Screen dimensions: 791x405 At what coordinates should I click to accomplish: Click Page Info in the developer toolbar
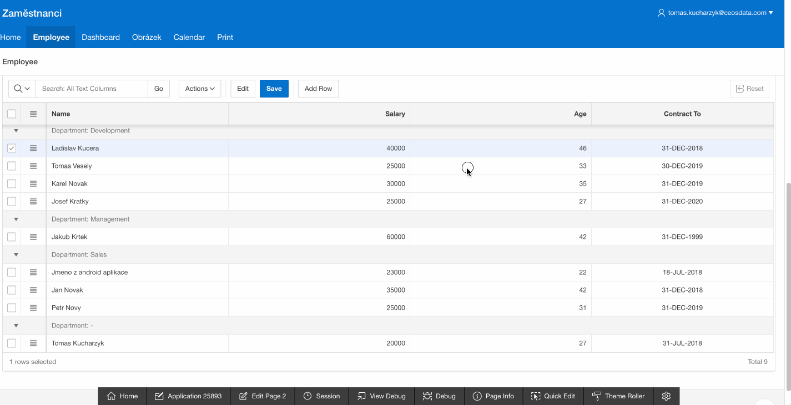(x=493, y=396)
